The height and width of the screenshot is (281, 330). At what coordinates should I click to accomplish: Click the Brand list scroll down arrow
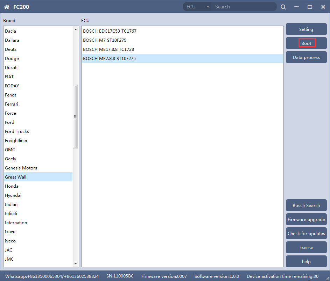[76, 264]
